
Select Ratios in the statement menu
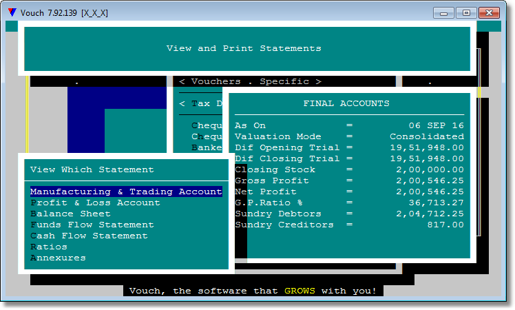tap(49, 247)
